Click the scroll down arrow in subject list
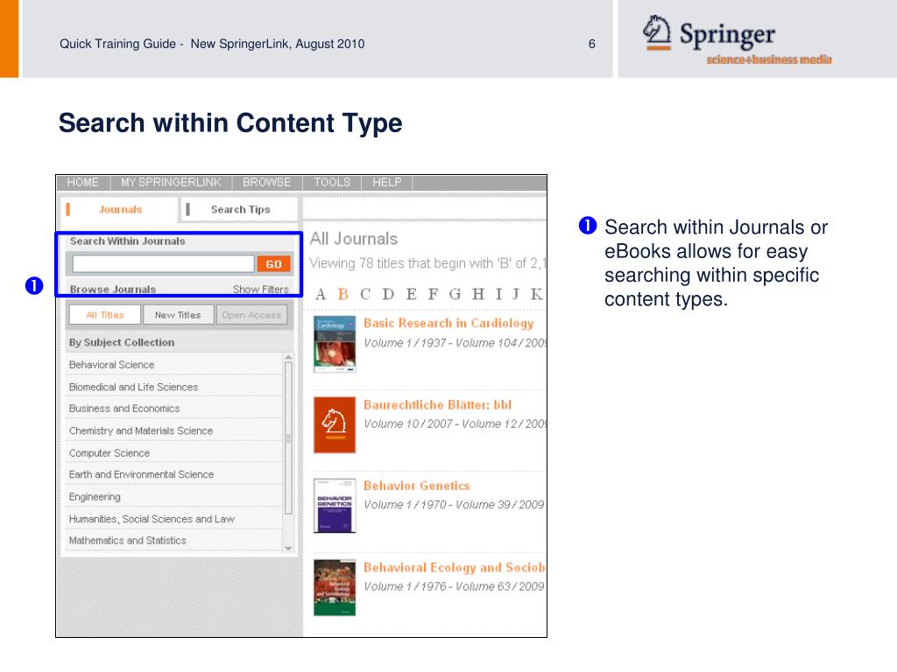 pos(288,548)
